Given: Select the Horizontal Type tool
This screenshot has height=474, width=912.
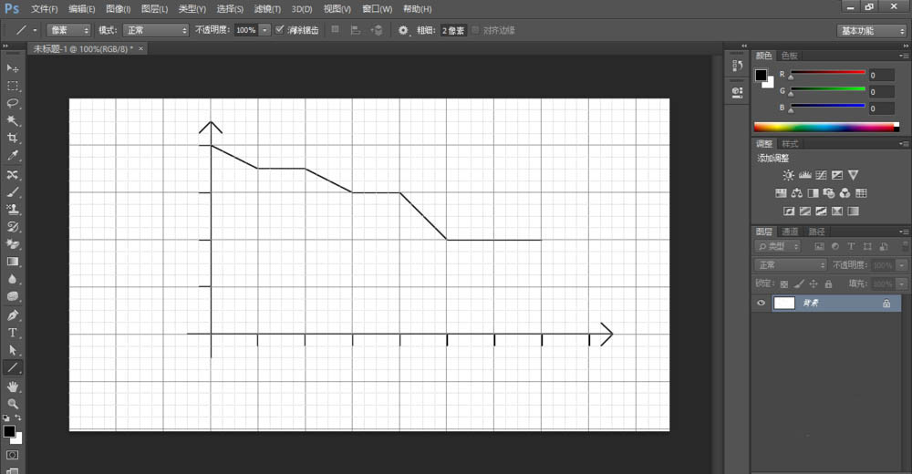Looking at the screenshot, I should (x=12, y=333).
